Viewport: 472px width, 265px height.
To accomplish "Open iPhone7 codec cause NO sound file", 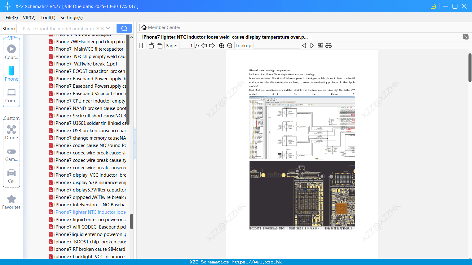I will click(x=87, y=145).
